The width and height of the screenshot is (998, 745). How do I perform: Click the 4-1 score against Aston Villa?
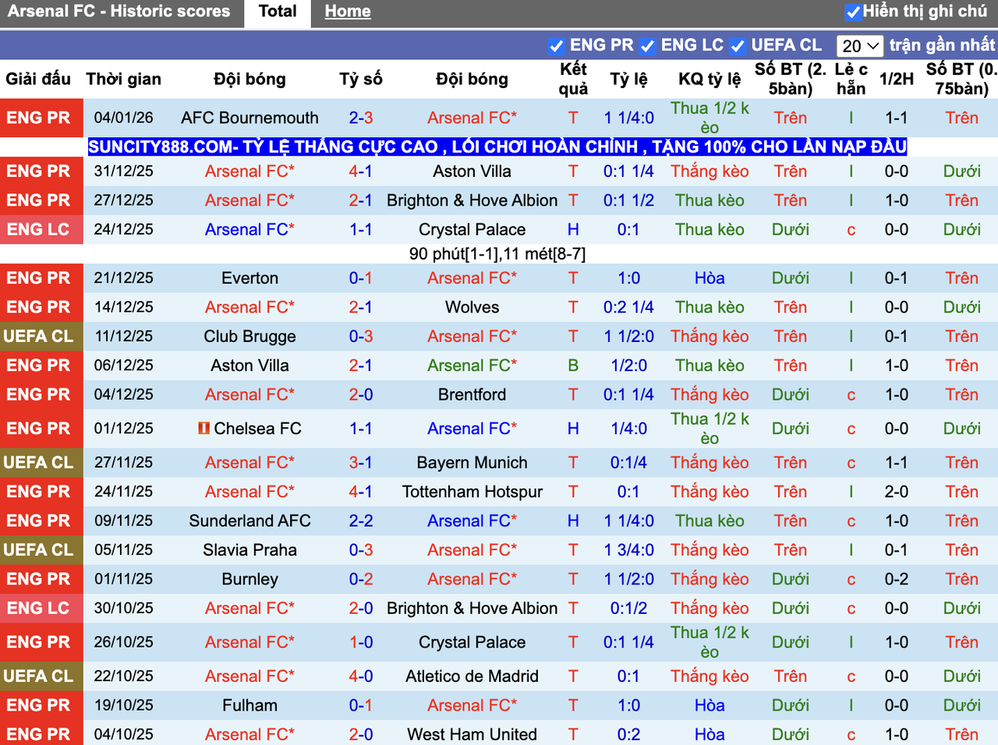pyautogui.click(x=361, y=171)
